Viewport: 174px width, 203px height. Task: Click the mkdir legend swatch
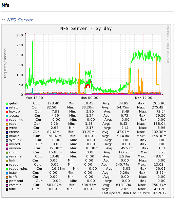point(7,136)
